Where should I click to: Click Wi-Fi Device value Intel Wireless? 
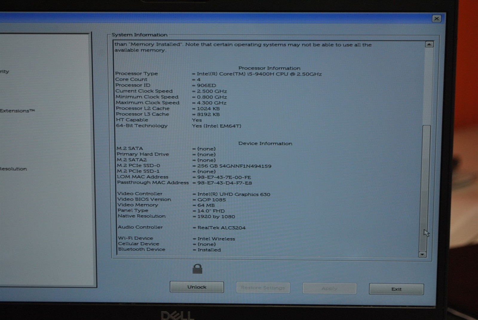216,239
